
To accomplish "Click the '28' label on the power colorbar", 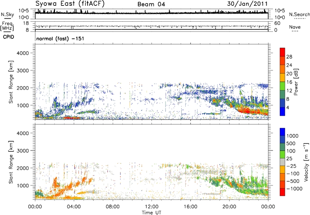I will 289,57.
